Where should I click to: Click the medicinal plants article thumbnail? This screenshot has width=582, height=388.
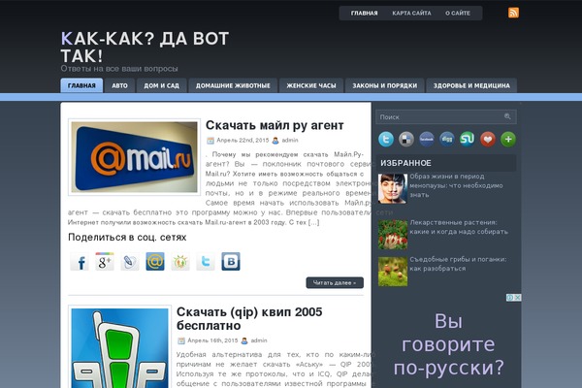click(393, 235)
